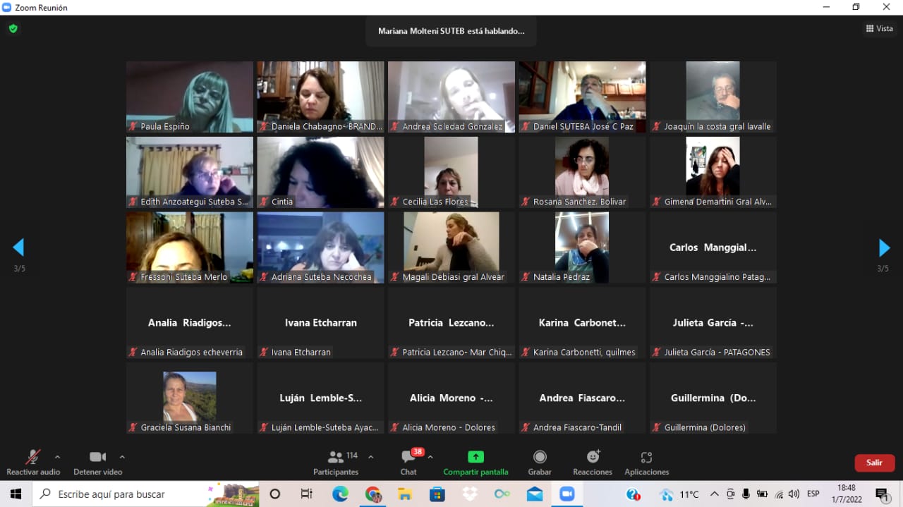Click the Zoom icon in the taskbar

tap(566, 494)
